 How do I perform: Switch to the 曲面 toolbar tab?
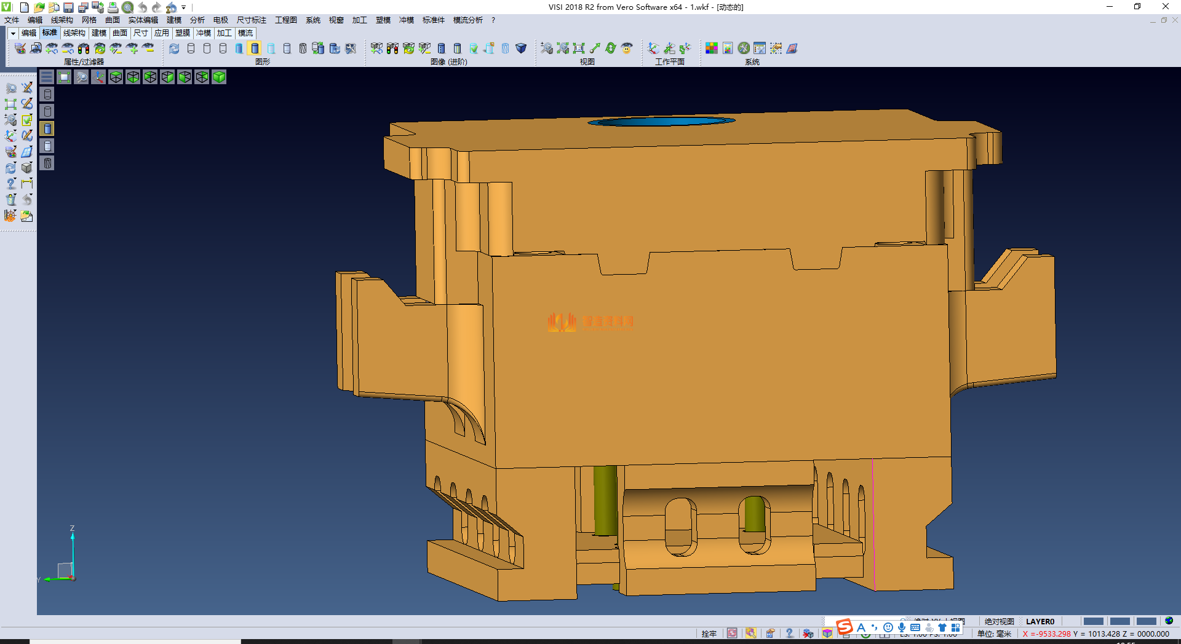coord(120,33)
